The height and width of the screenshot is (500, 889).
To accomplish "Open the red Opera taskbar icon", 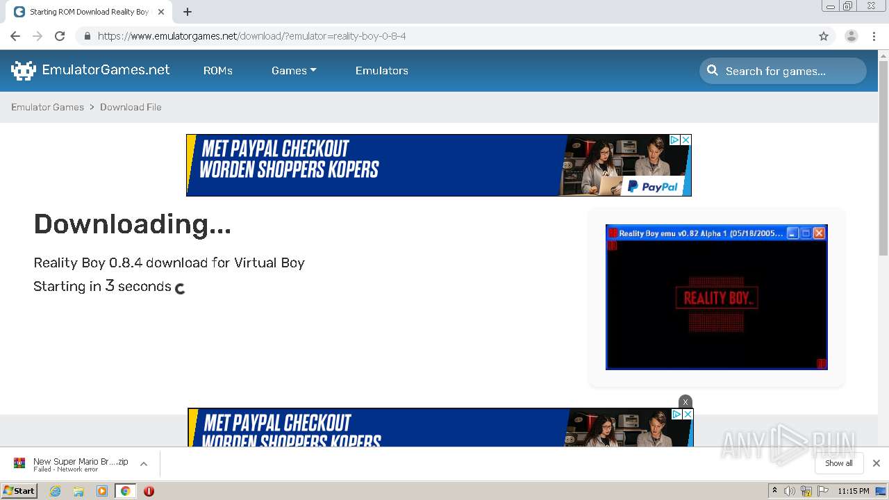I will 149,491.
